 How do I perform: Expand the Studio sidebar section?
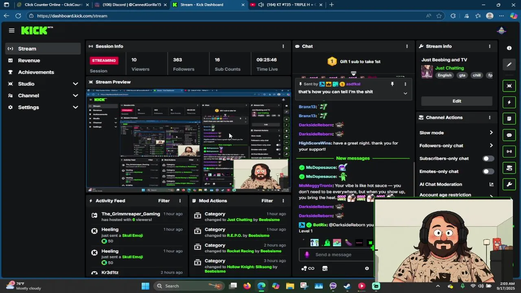click(75, 84)
